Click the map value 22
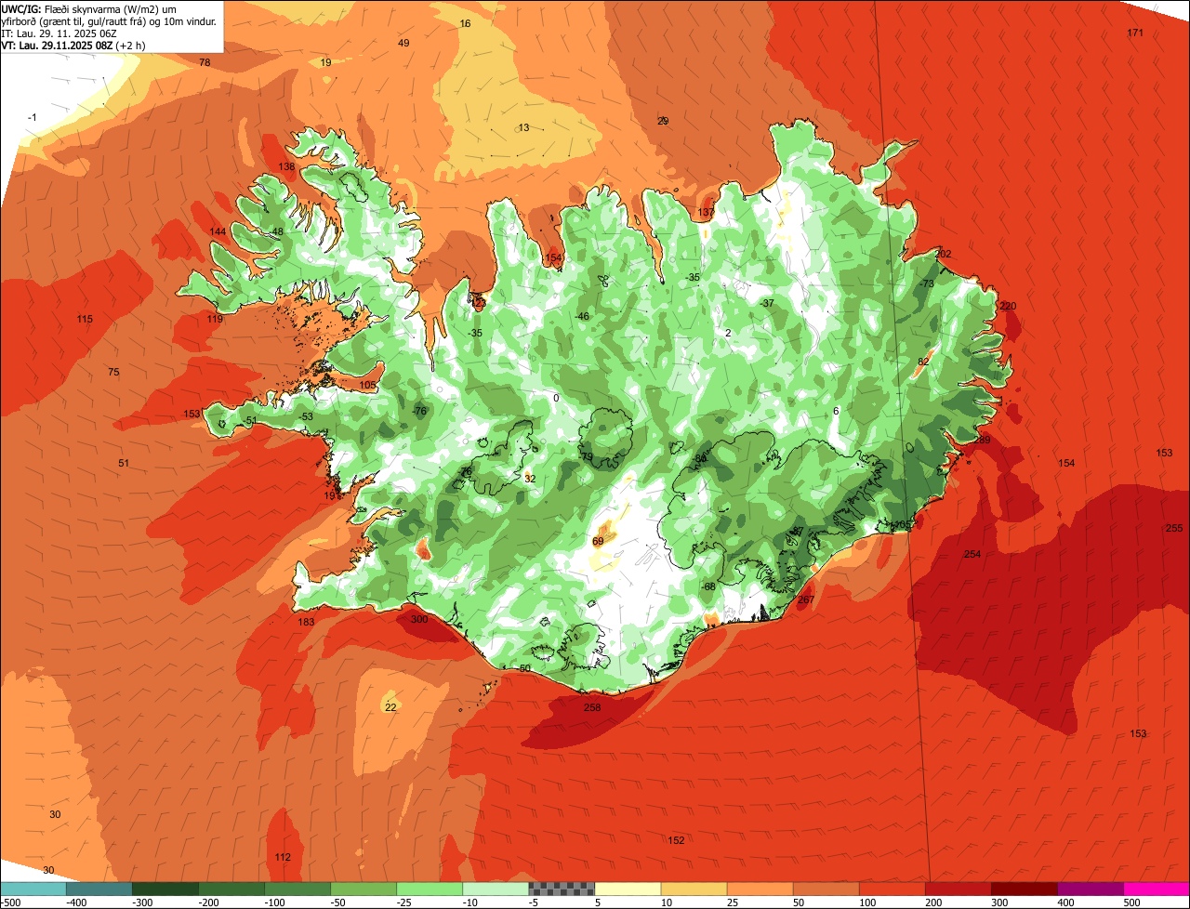The width and height of the screenshot is (1190, 909). point(390,707)
